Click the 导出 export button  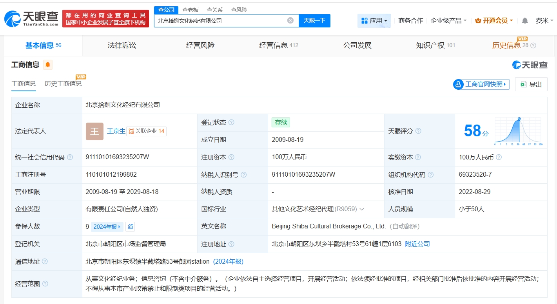[x=531, y=84]
